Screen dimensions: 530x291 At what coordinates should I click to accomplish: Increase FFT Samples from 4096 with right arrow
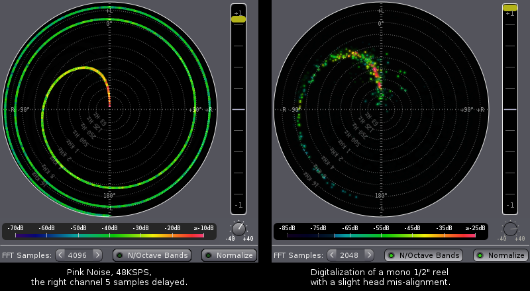97,255
